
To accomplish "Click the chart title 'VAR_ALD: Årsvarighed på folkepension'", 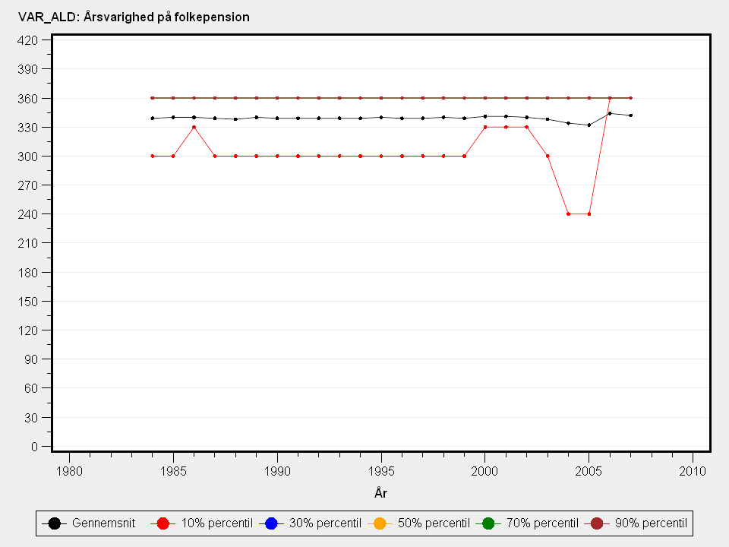I will (128, 17).
